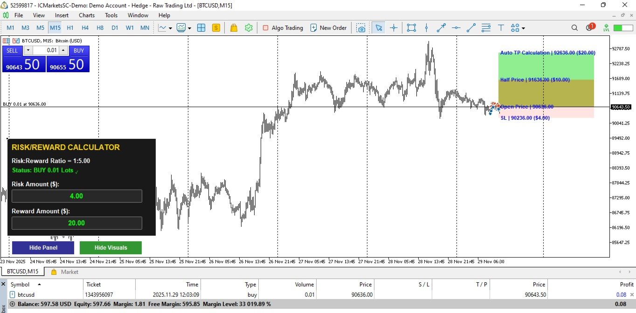Screen dimensions: 636x313
Task: Open the shapes objects tool
Action: point(515,28)
